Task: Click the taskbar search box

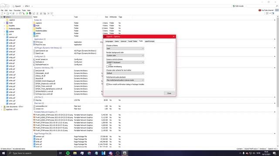Action: coord(32,153)
